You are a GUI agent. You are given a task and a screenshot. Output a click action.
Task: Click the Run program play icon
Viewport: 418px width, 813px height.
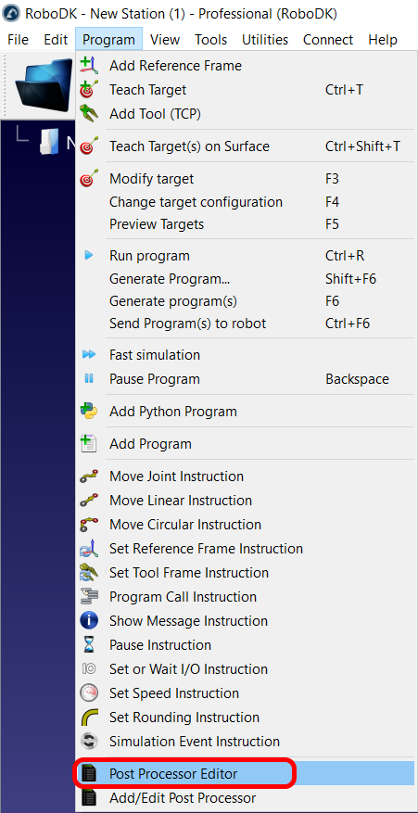[x=89, y=256]
